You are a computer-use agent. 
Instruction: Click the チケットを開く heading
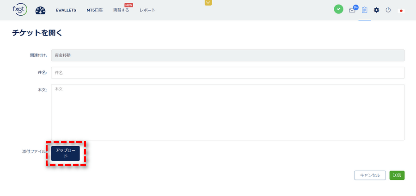[x=37, y=33]
